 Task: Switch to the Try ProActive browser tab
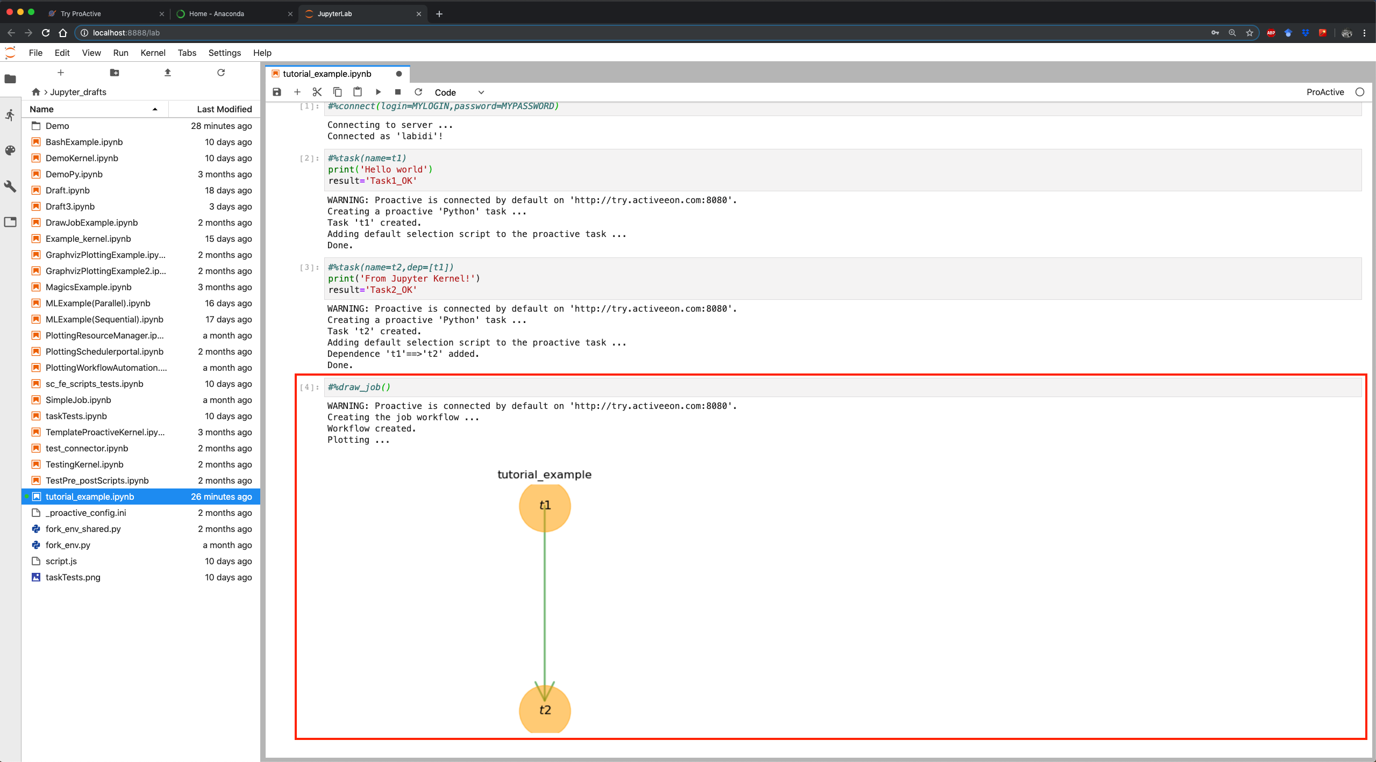coord(105,14)
